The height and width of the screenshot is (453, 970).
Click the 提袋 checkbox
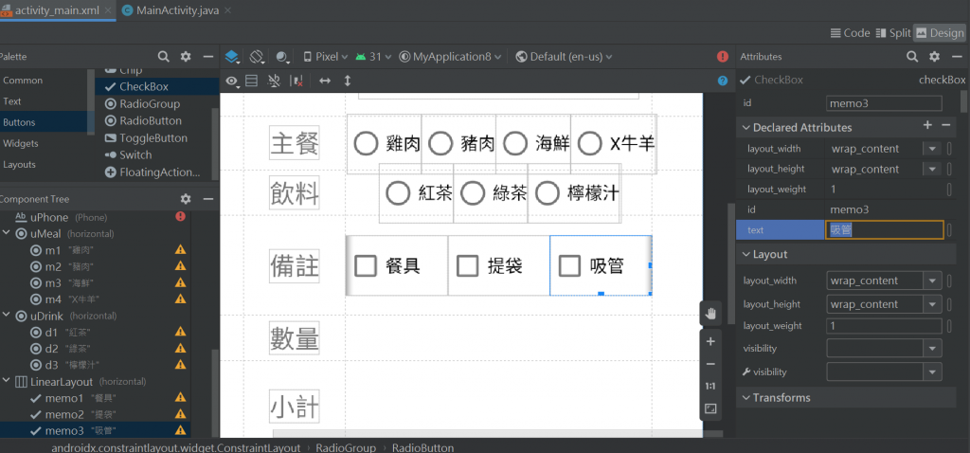click(498, 265)
